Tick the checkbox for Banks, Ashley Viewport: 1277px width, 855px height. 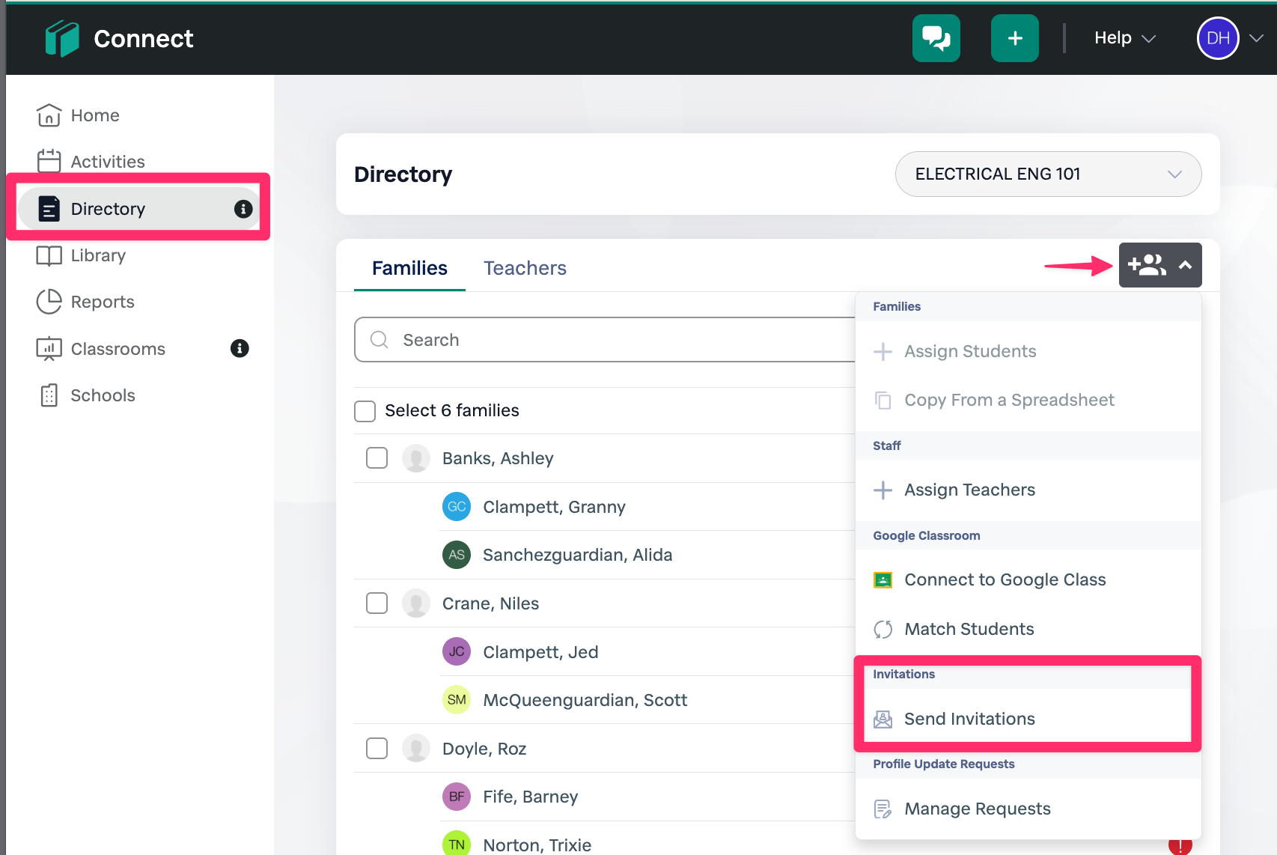(x=377, y=458)
